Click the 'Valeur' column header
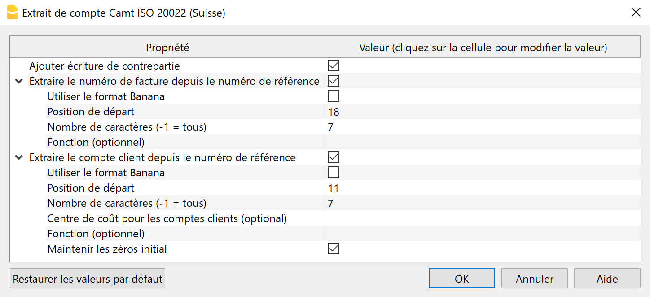 [x=483, y=47]
